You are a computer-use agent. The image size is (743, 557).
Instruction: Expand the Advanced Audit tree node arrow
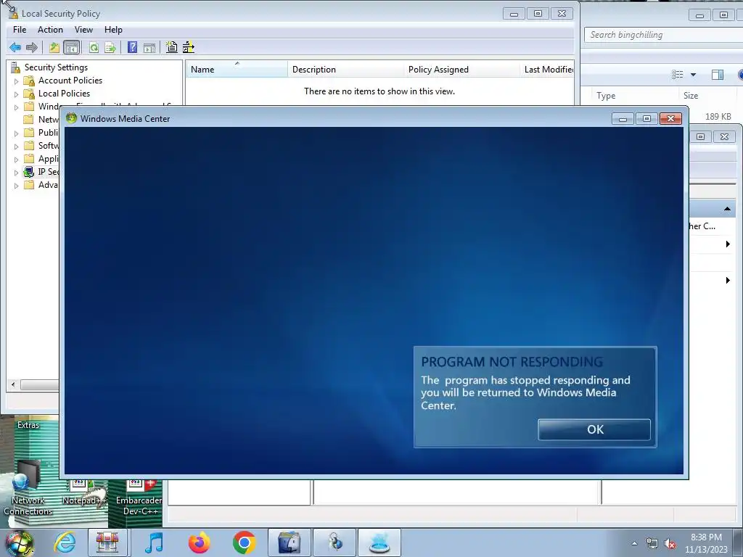click(16, 186)
